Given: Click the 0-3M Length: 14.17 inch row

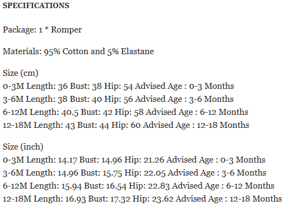Looking at the screenshot, I should coord(134,160).
